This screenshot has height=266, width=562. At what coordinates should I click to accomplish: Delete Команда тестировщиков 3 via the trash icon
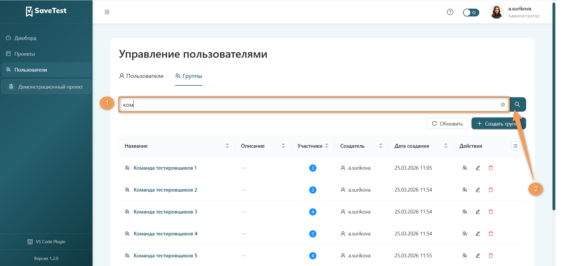pos(491,211)
